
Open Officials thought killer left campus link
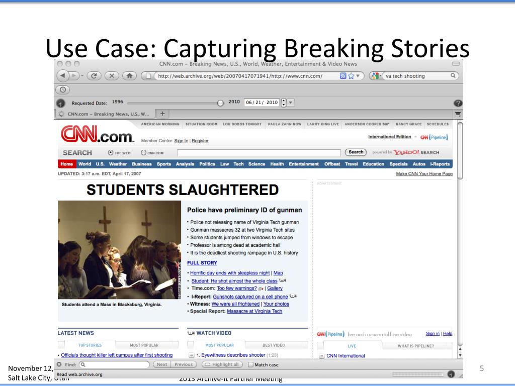point(117,355)
